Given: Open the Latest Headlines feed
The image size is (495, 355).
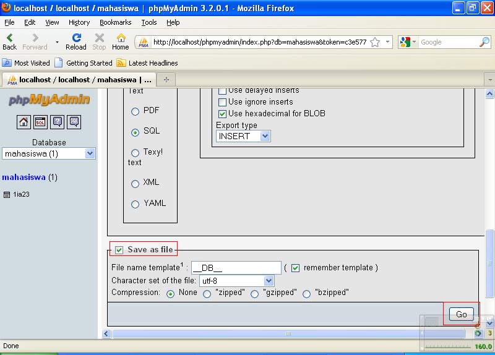Looking at the screenshot, I should (147, 63).
